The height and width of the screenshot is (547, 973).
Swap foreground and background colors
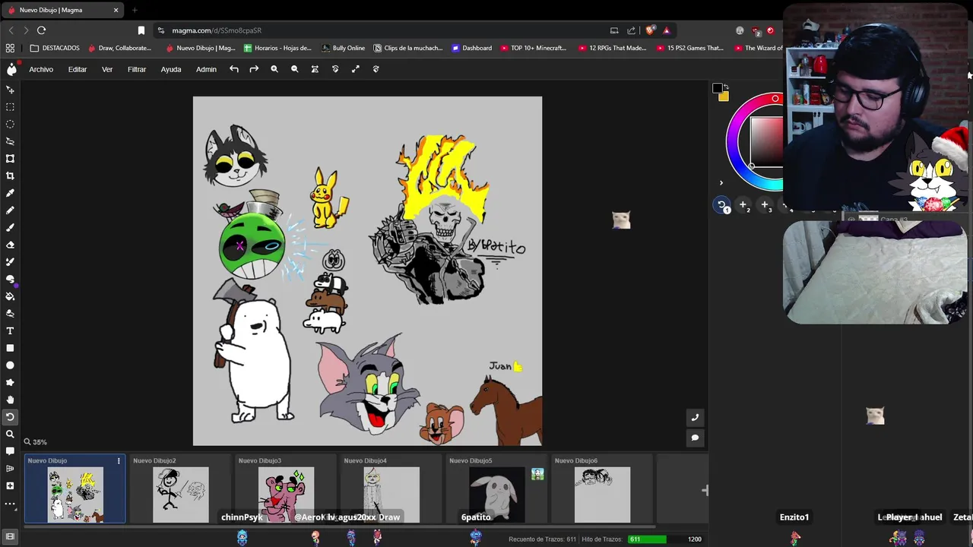[726, 87]
